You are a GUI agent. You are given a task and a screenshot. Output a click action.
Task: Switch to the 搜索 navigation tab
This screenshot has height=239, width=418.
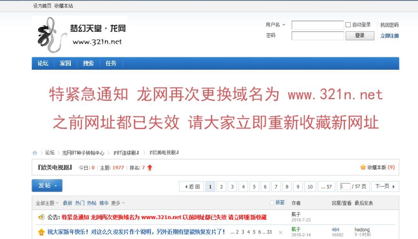tap(88, 63)
